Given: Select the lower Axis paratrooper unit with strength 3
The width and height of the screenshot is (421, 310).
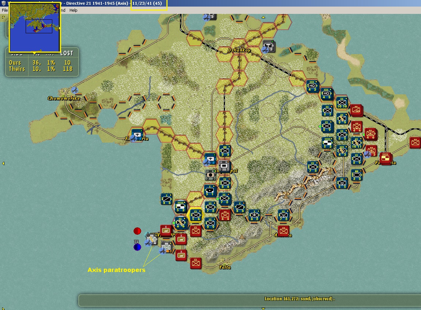Looking at the screenshot, I should [x=166, y=247].
